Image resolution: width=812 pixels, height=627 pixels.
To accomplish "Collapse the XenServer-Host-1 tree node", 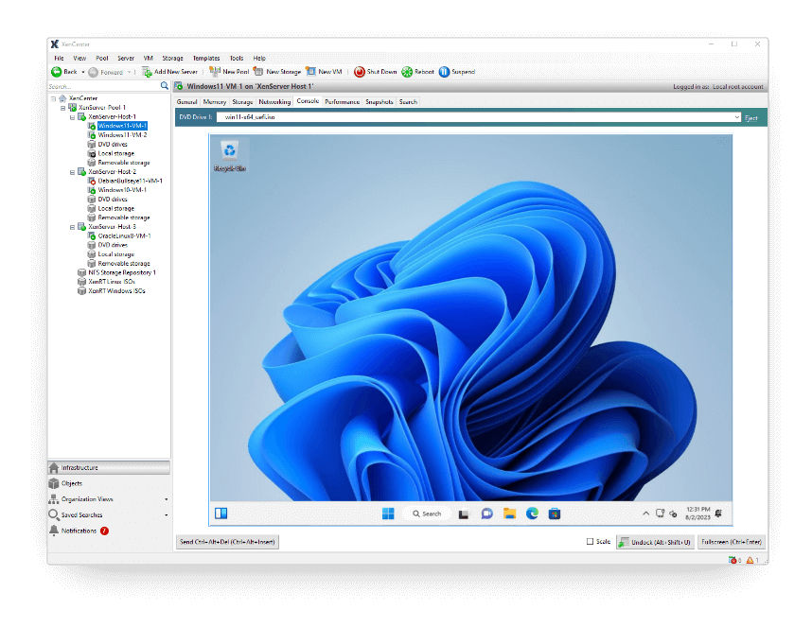I will (72, 117).
